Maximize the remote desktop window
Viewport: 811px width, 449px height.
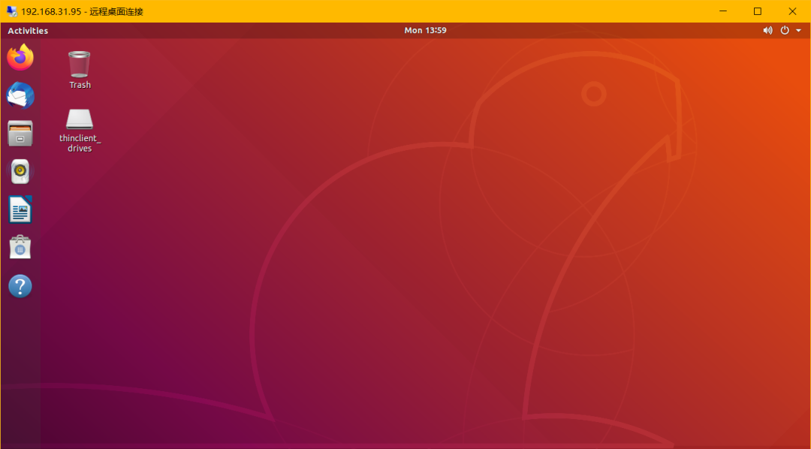757,11
